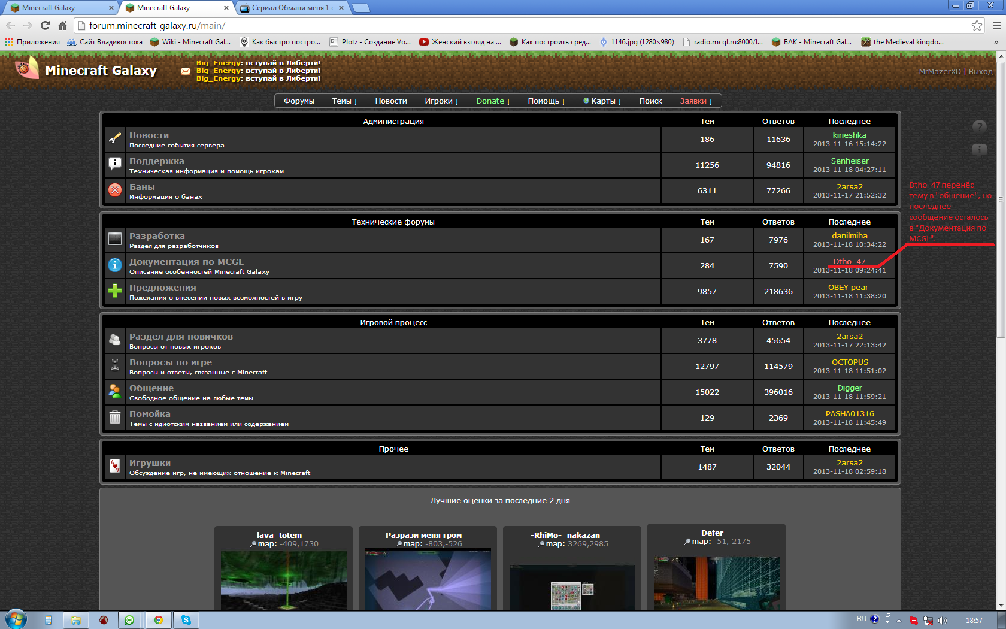This screenshot has height=629, width=1006.
Task: Open OCTOPUS last post link
Action: point(849,362)
